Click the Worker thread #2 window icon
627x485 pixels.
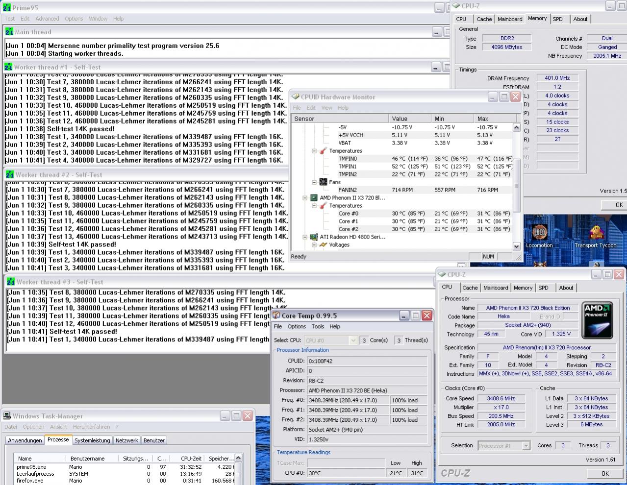9,174
